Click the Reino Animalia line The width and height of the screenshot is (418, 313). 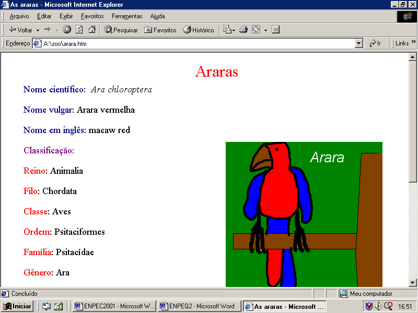click(53, 171)
